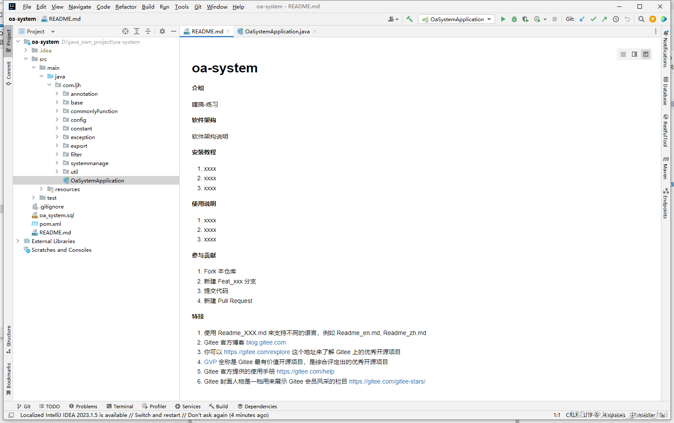This screenshot has height=423, width=674.
Task: Open Project panel options gear icon
Action: click(162, 31)
